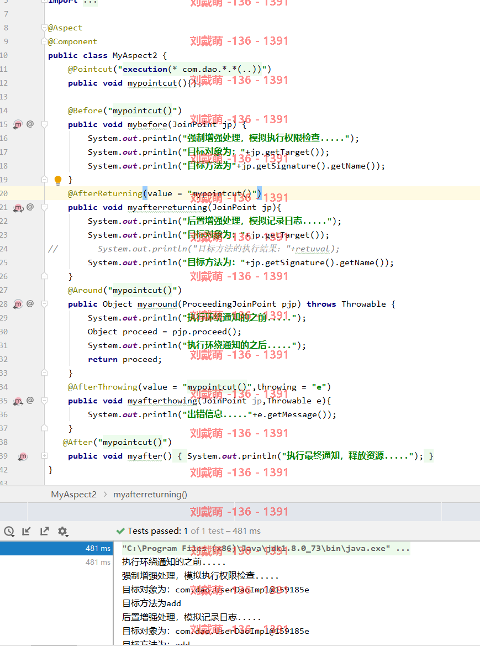Screen dimensions: 480x646
Task: Click fold end marker on line 19
Action: click(44, 179)
